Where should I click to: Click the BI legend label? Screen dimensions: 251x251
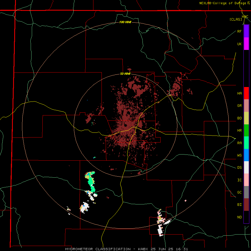point(239,205)
